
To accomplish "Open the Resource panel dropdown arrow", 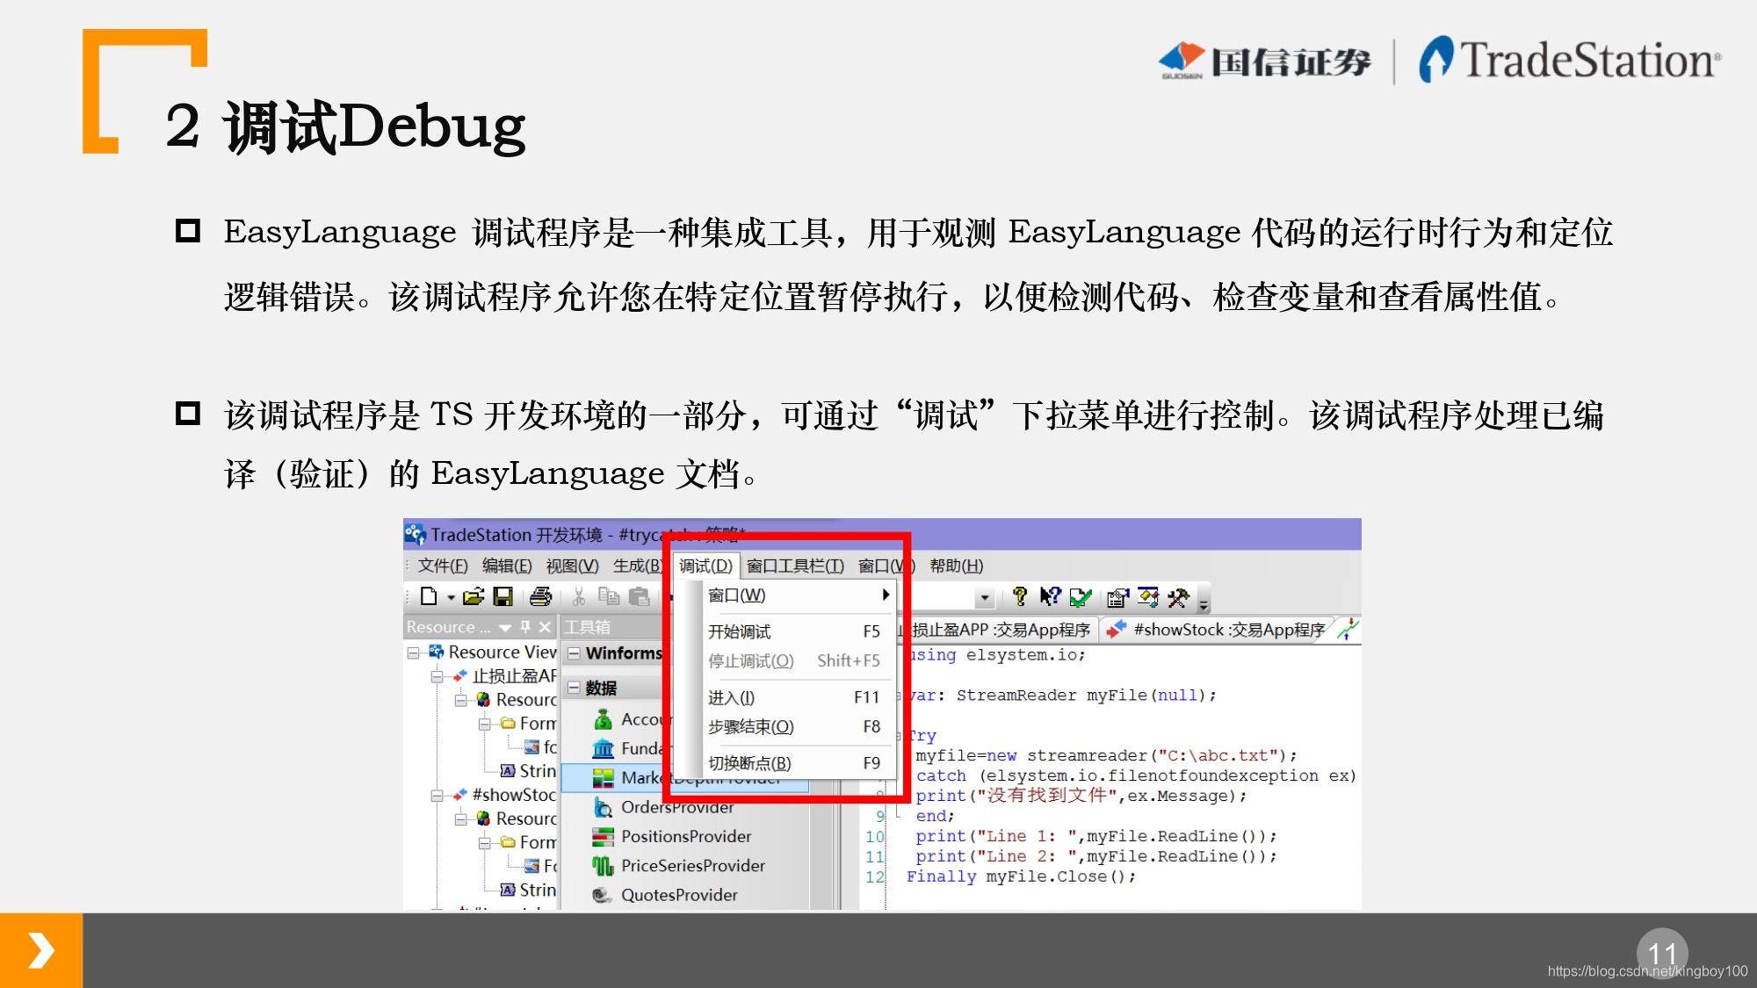I will [x=505, y=627].
